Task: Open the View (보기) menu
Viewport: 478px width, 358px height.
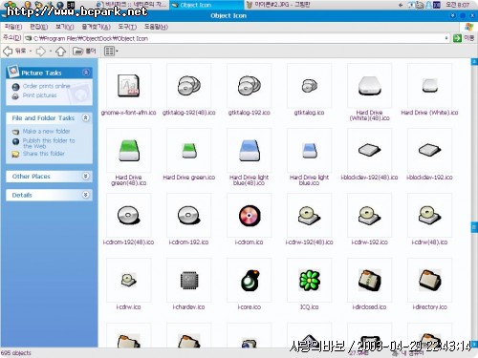Action: (x=65, y=27)
